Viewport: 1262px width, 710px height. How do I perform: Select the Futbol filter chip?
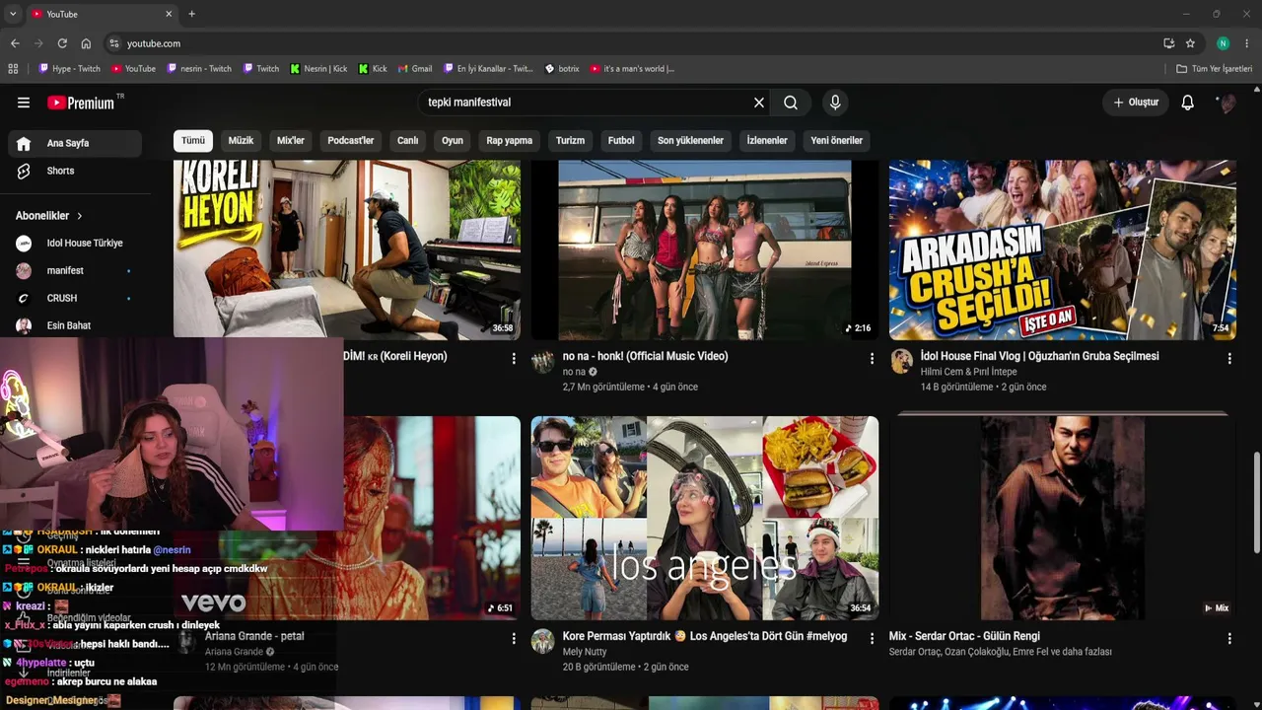(621, 140)
